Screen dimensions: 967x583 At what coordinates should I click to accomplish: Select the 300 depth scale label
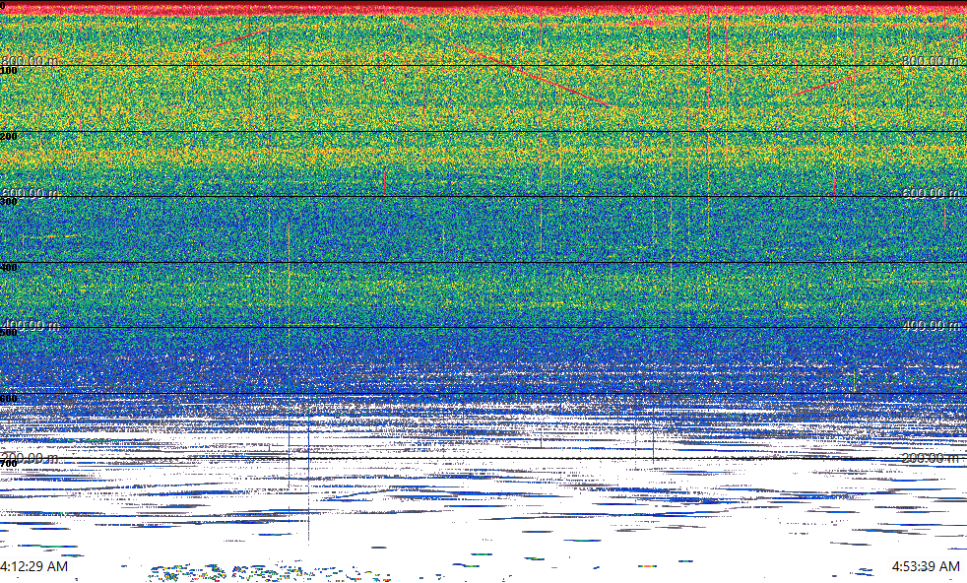click(x=9, y=202)
